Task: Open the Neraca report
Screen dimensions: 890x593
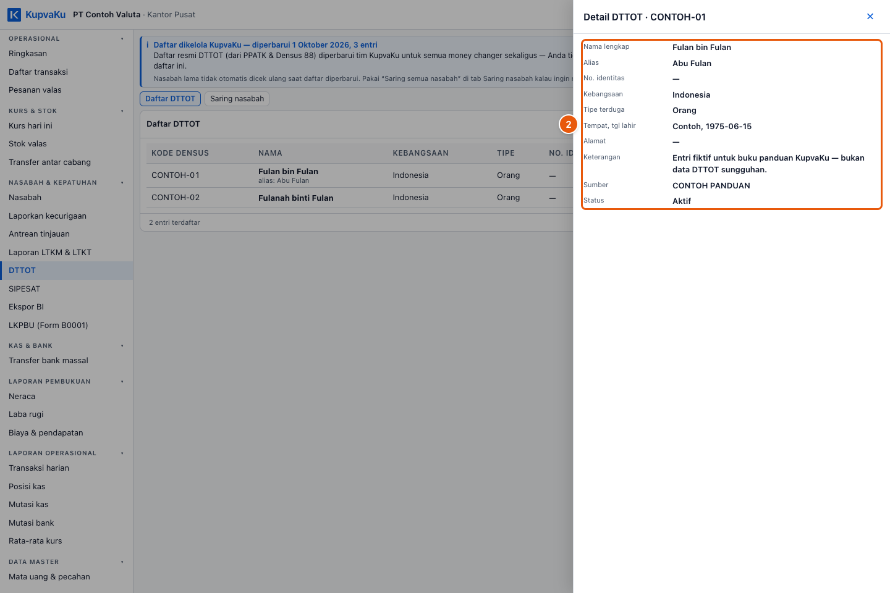Action: (66, 397)
